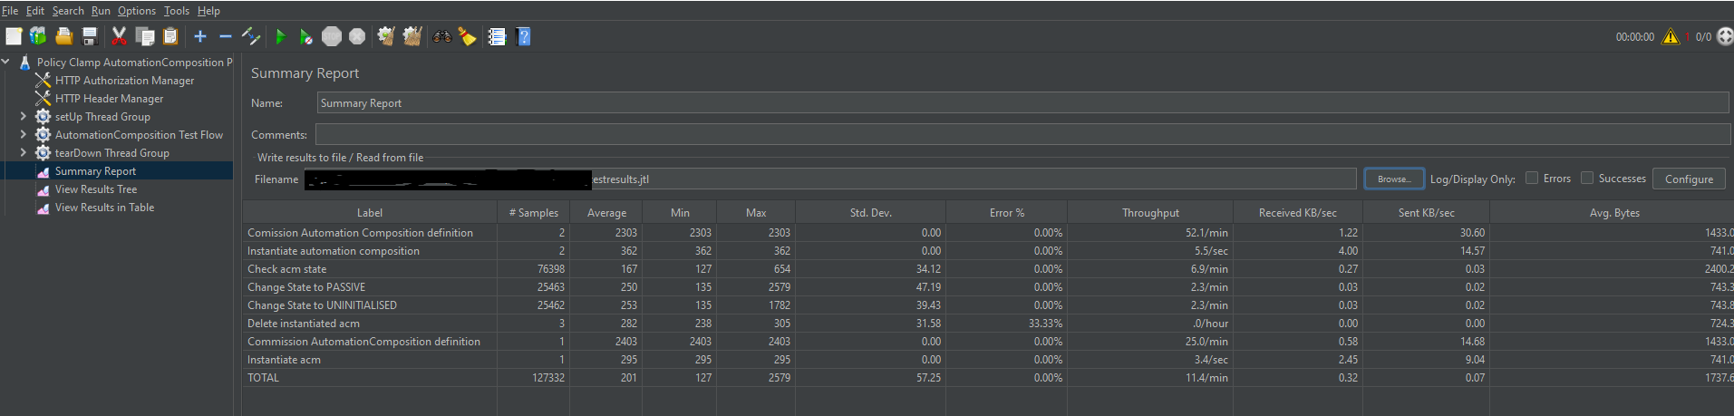Select the TOTAL row label

[x=263, y=378]
